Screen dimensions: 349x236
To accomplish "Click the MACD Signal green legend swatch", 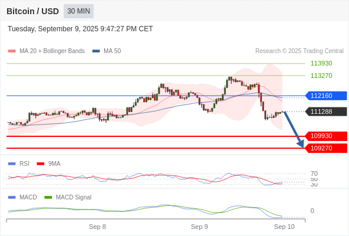I will [x=48, y=198].
